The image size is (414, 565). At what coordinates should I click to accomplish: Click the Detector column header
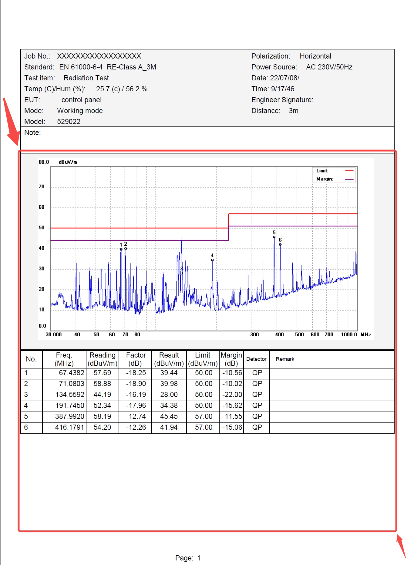(256, 359)
